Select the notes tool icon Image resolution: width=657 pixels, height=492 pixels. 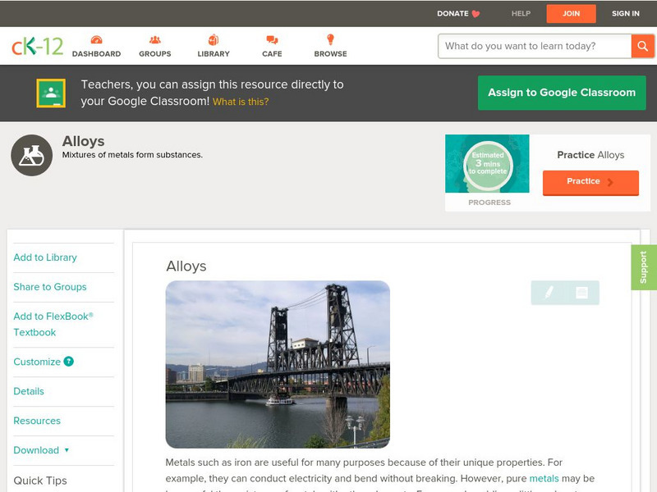tap(581, 292)
